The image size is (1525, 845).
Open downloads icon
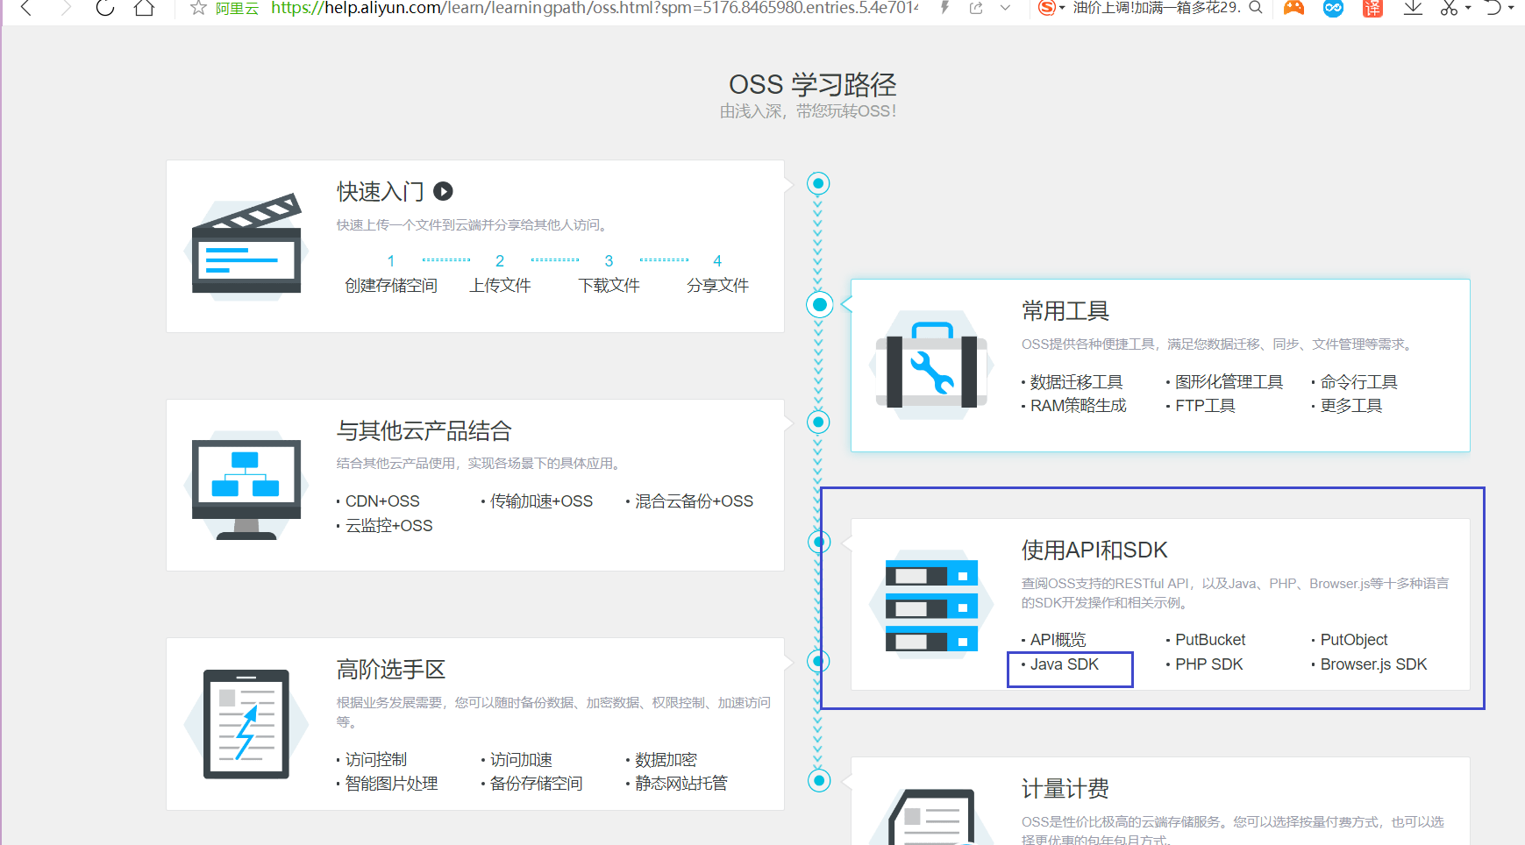coord(1413,8)
